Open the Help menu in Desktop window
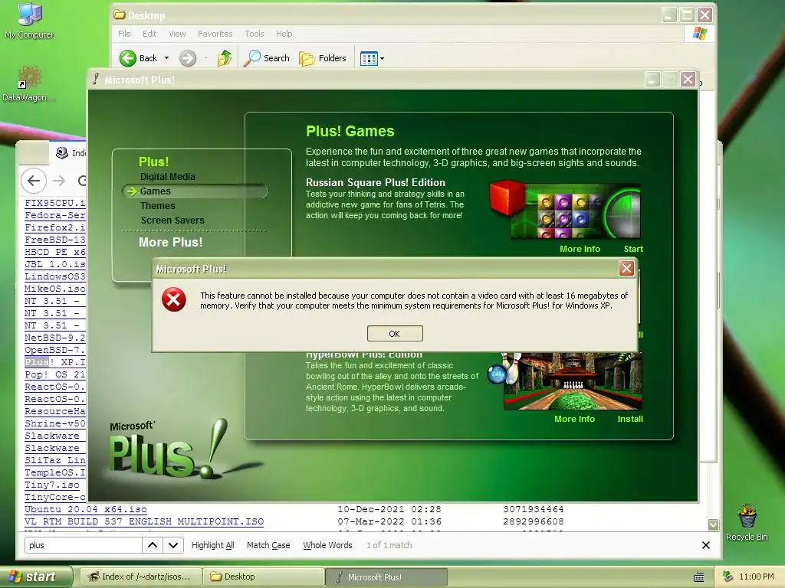This screenshot has width=785, height=588. point(284,34)
